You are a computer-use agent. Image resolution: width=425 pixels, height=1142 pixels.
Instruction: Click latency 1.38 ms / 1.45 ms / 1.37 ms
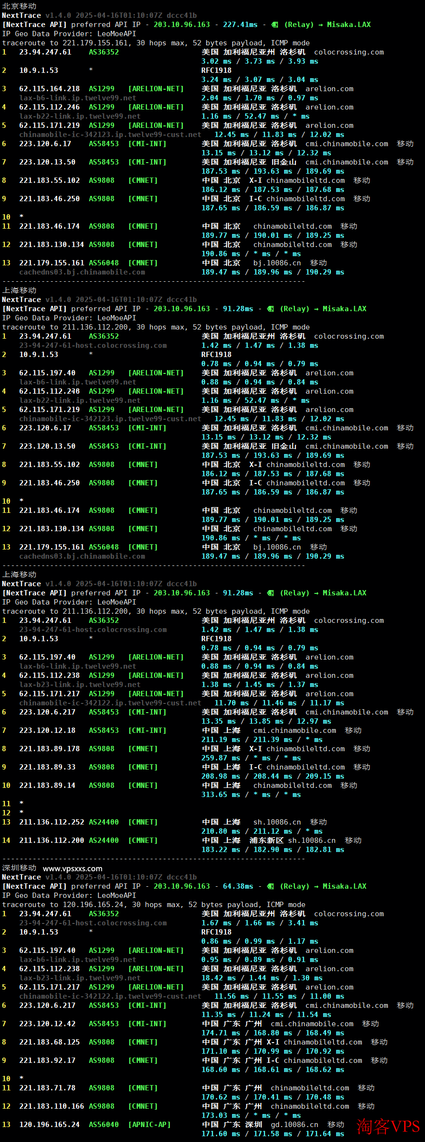[x=260, y=685]
